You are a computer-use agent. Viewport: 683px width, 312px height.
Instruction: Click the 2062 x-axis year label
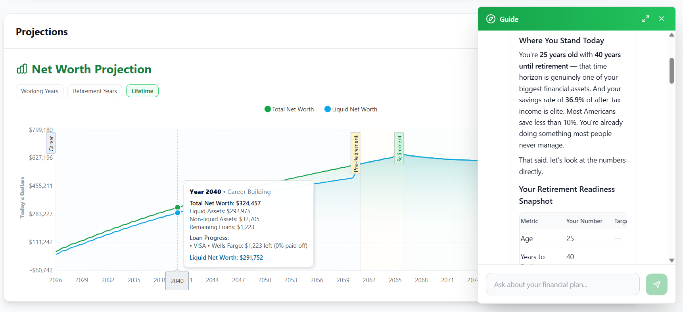tap(369, 280)
